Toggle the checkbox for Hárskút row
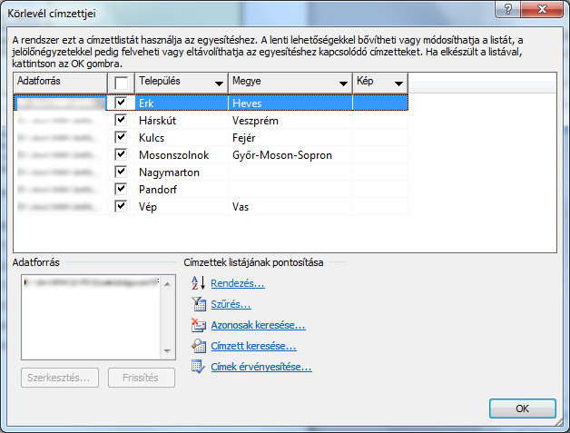Screen dimensions: 570x433 click(121, 121)
